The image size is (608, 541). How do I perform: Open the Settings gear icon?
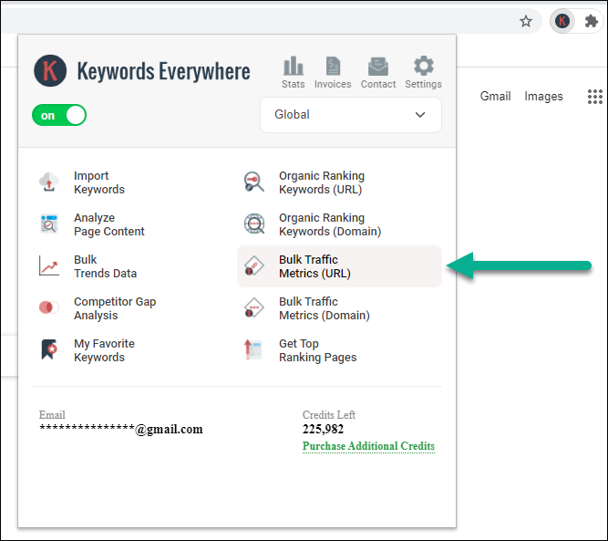coord(424,66)
